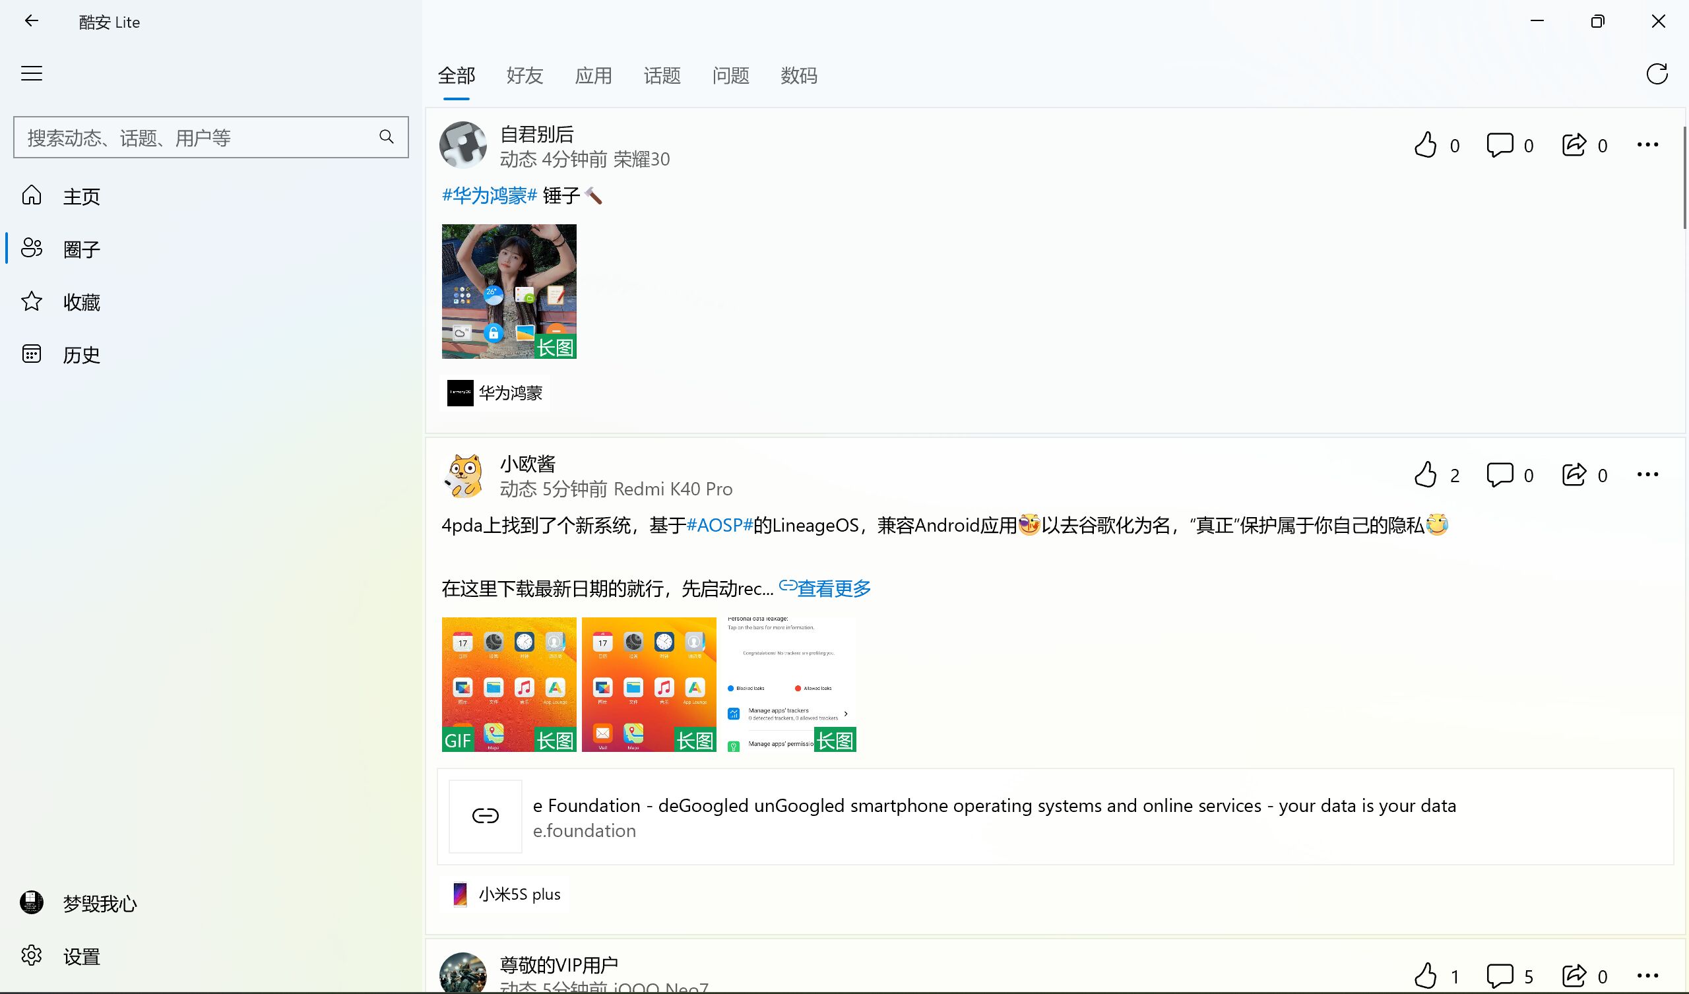Click the 动态 4分钟前 荣耀30 line

tap(585, 160)
